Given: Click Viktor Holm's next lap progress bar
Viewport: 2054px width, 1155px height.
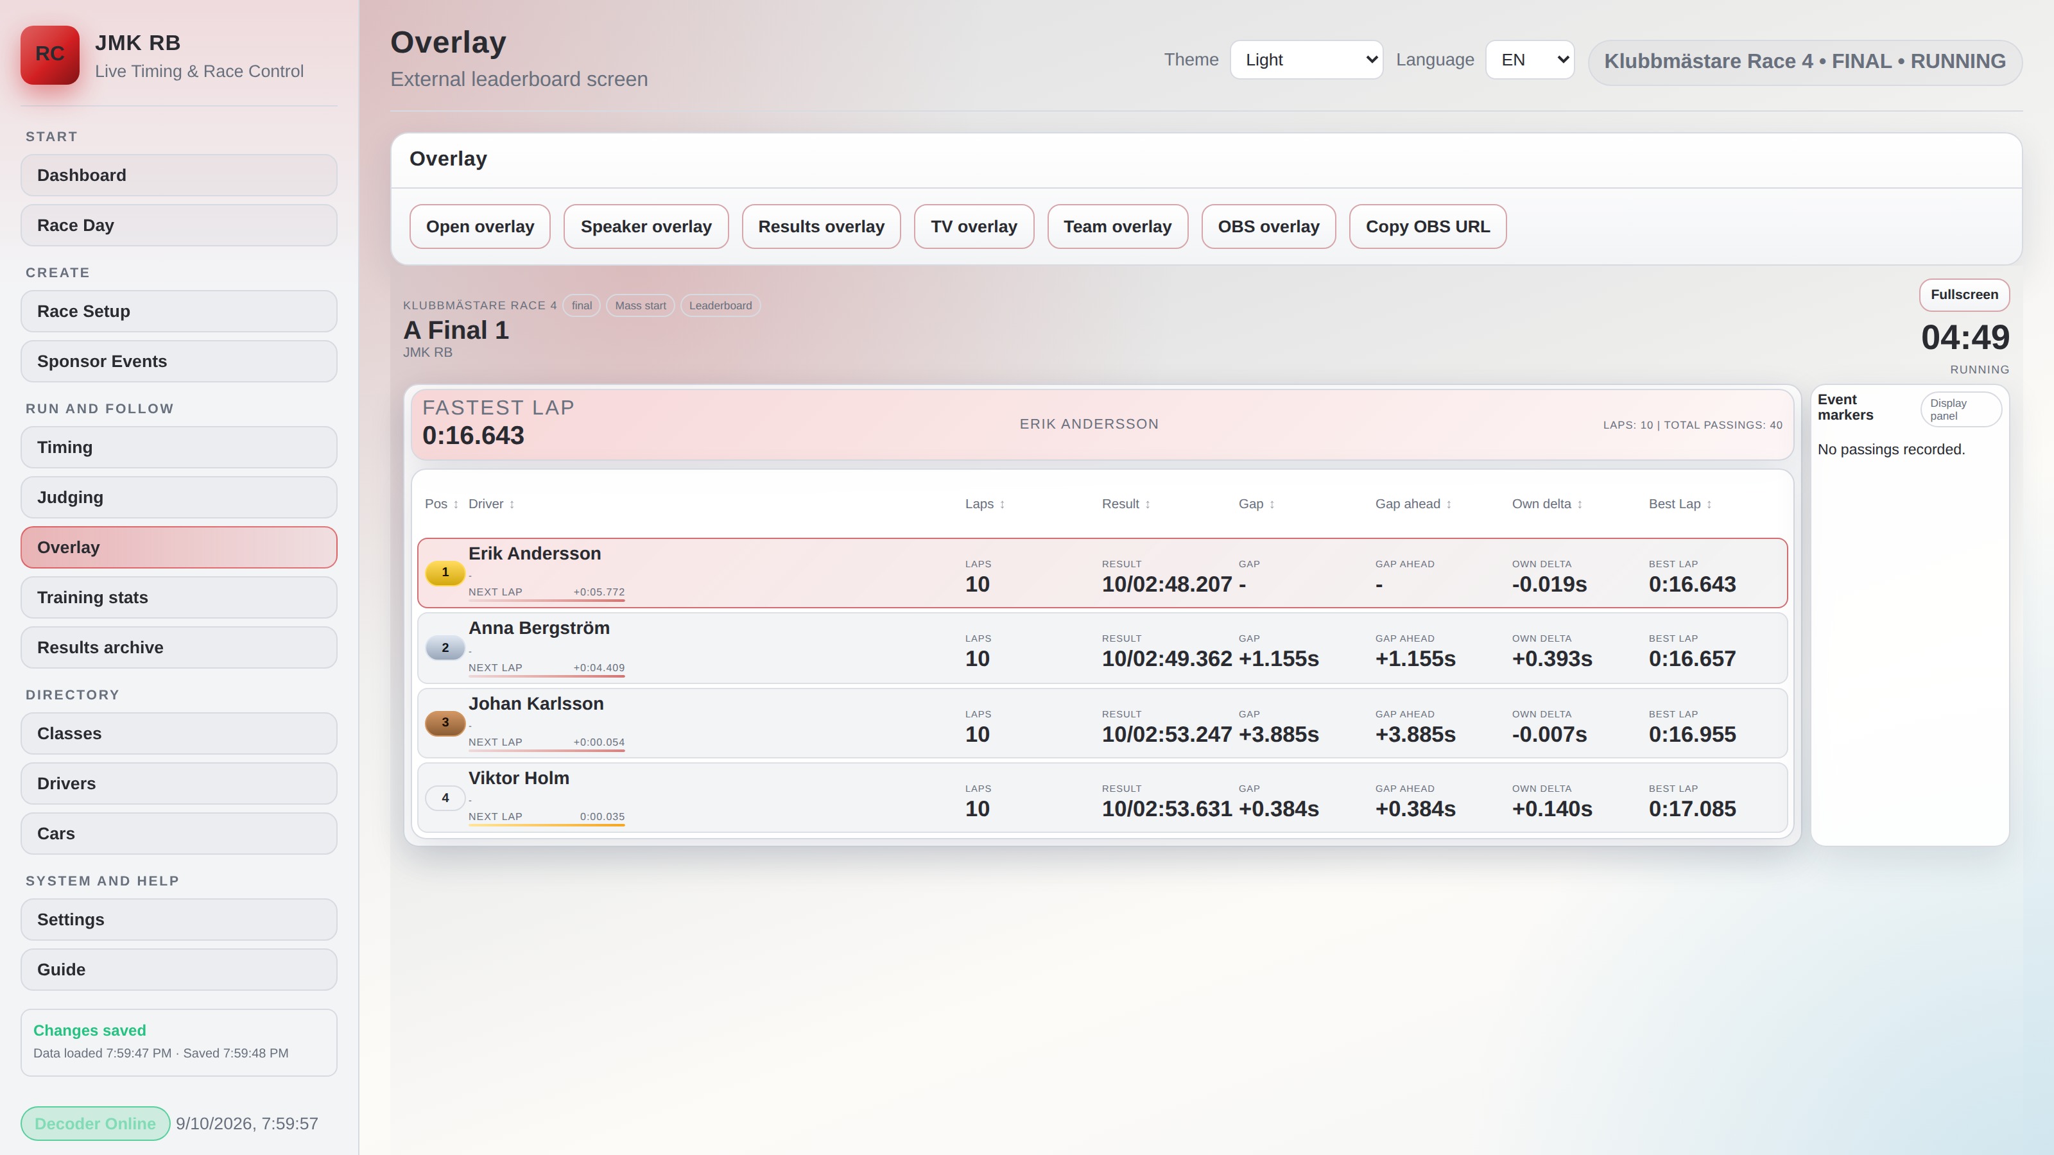Looking at the screenshot, I should (x=546, y=825).
